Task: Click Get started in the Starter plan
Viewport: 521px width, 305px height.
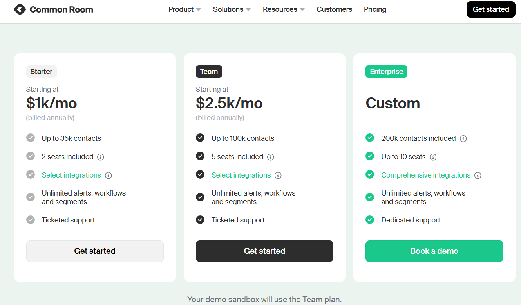Action: point(95,251)
